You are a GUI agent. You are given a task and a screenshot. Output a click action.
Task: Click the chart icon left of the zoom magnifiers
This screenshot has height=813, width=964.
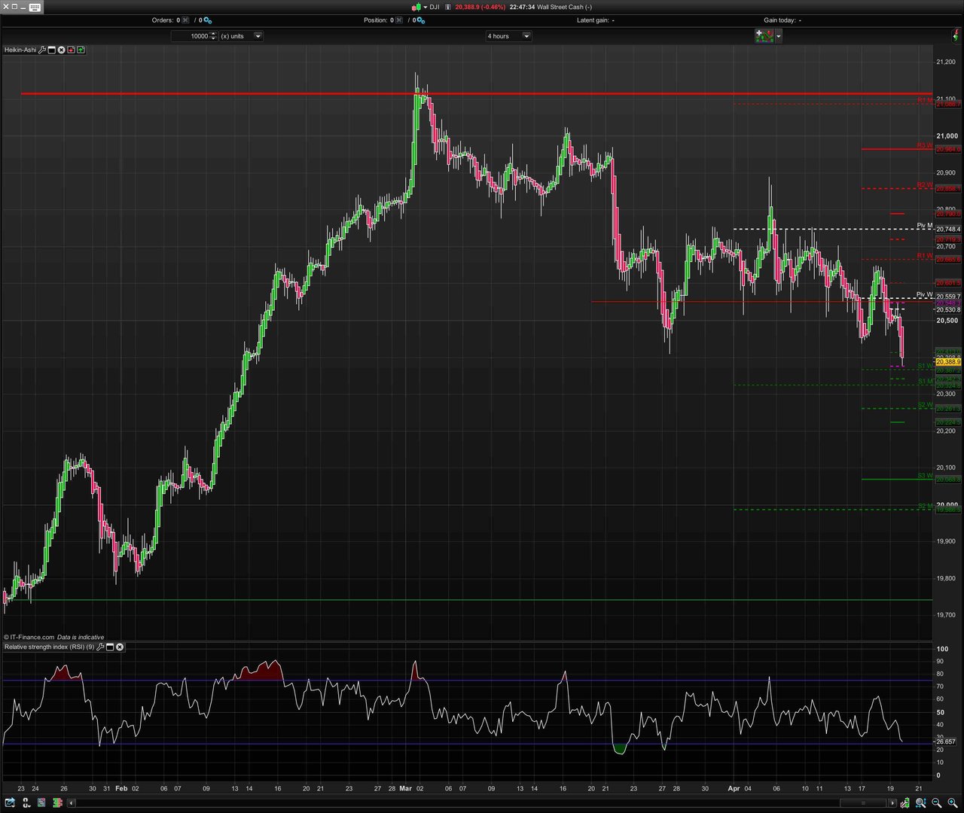coord(905,802)
